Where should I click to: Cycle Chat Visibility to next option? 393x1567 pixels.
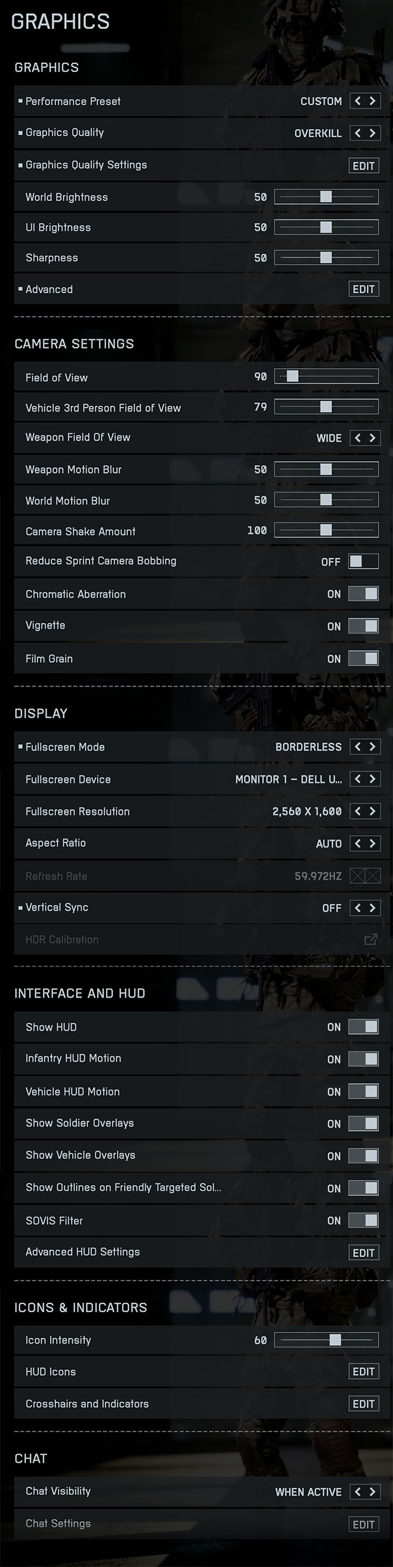(x=373, y=1492)
